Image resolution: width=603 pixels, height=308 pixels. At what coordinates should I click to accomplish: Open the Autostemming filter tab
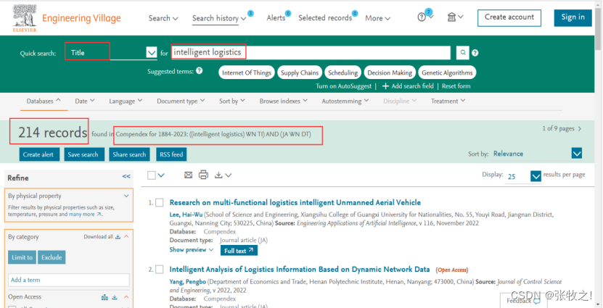(345, 101)
